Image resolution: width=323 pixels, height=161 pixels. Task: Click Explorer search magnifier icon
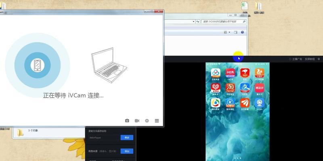pos(244,21)
